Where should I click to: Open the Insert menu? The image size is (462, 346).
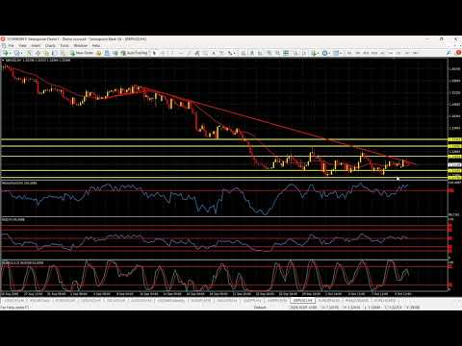36,45
